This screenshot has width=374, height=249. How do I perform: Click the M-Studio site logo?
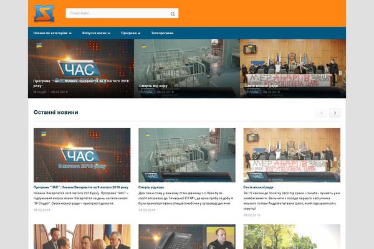click(x=44, y=13)
